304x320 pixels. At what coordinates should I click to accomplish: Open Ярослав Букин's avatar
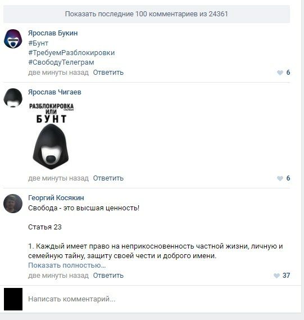[x=13, y=39]
